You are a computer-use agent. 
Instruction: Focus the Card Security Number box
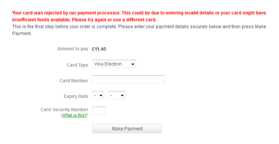pyautogui.click(x=99, y=110)
